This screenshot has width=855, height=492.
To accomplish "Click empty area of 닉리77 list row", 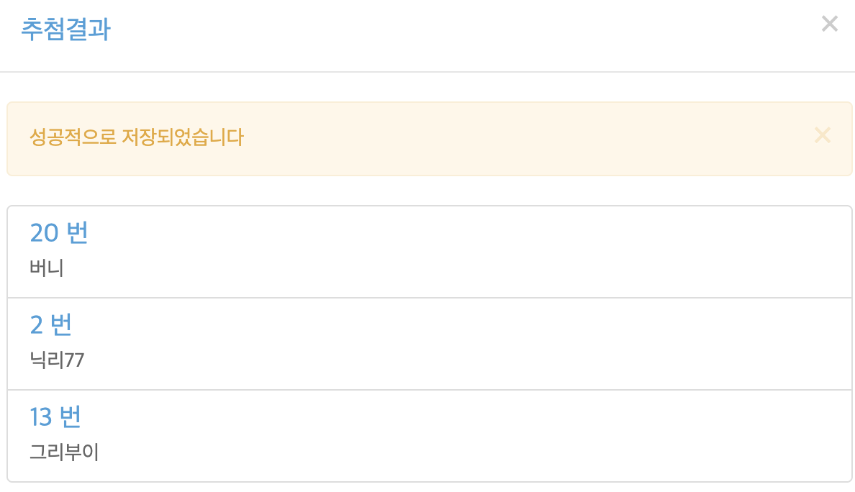I will (463, 344).
